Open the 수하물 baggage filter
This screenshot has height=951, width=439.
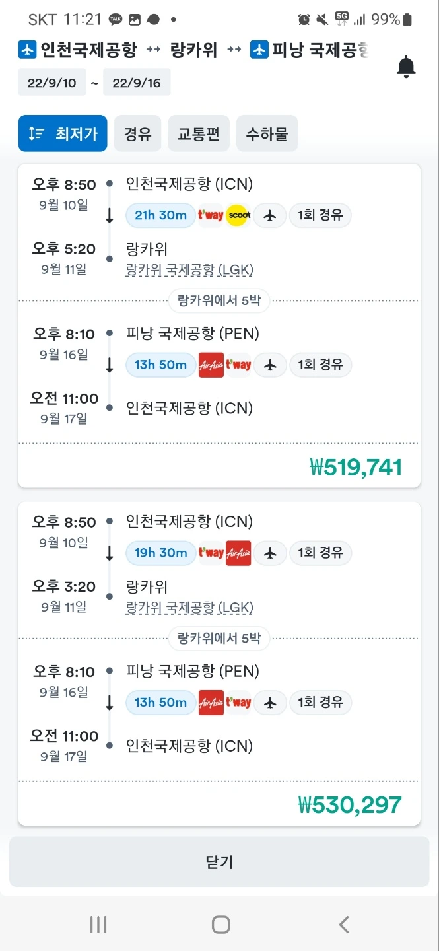pos(267,134)
